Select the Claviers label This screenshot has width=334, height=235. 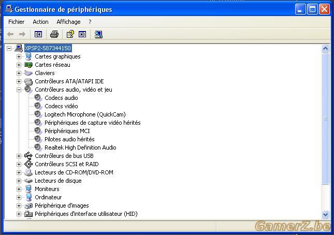pyautogui.click(x=45, y=73)
